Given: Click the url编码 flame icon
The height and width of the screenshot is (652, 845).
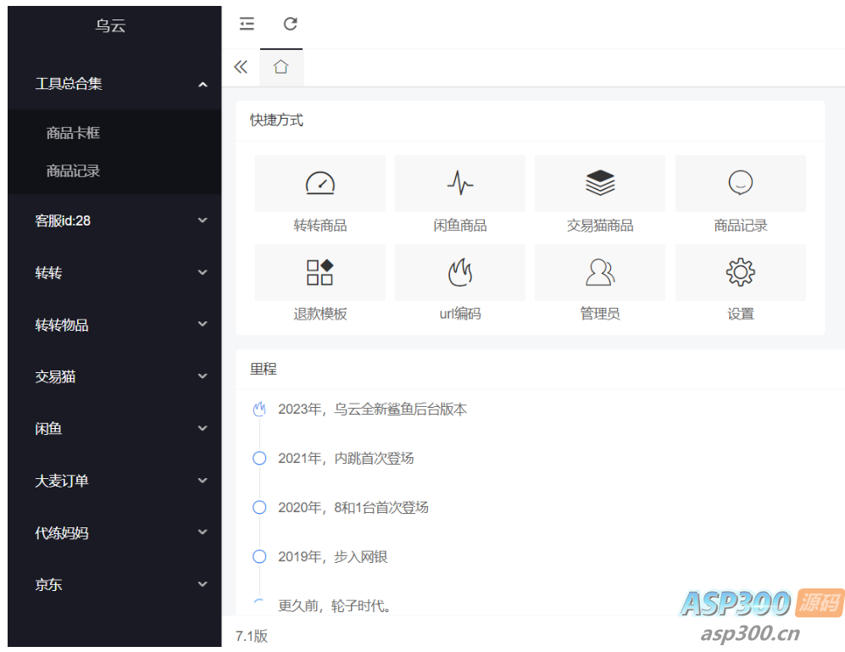Looking at the screenshot, I should 459,272.
